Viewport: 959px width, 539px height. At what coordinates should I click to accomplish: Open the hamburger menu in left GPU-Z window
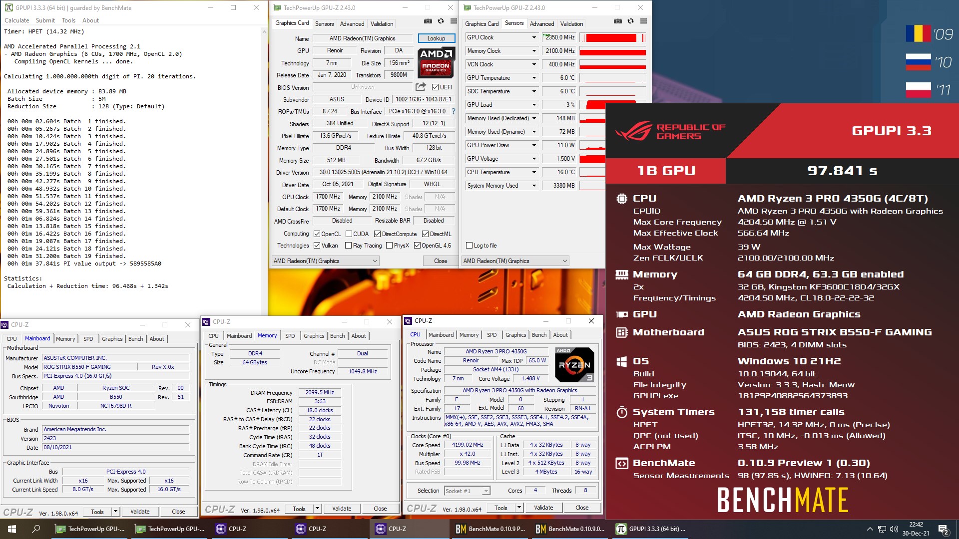pyautogui.click(x=454, y=21)
